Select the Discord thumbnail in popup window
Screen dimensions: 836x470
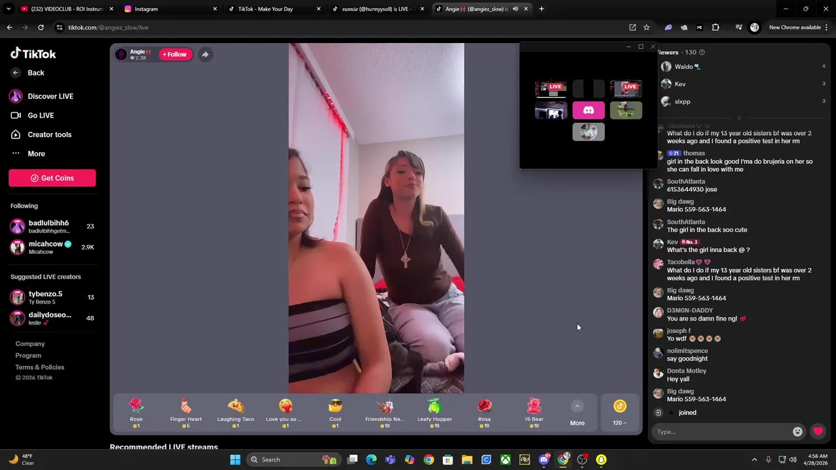588,110
